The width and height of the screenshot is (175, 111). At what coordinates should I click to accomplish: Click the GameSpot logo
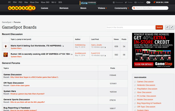pos(22,8)
